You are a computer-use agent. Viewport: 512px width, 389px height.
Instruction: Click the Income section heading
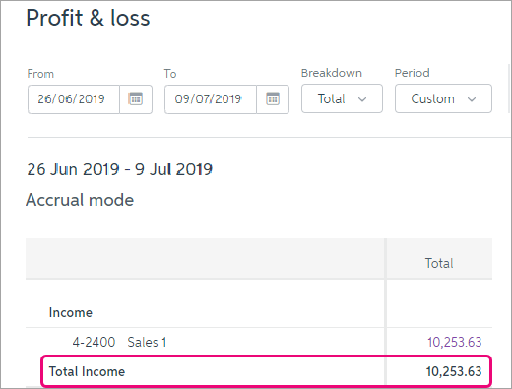[71, 312]
